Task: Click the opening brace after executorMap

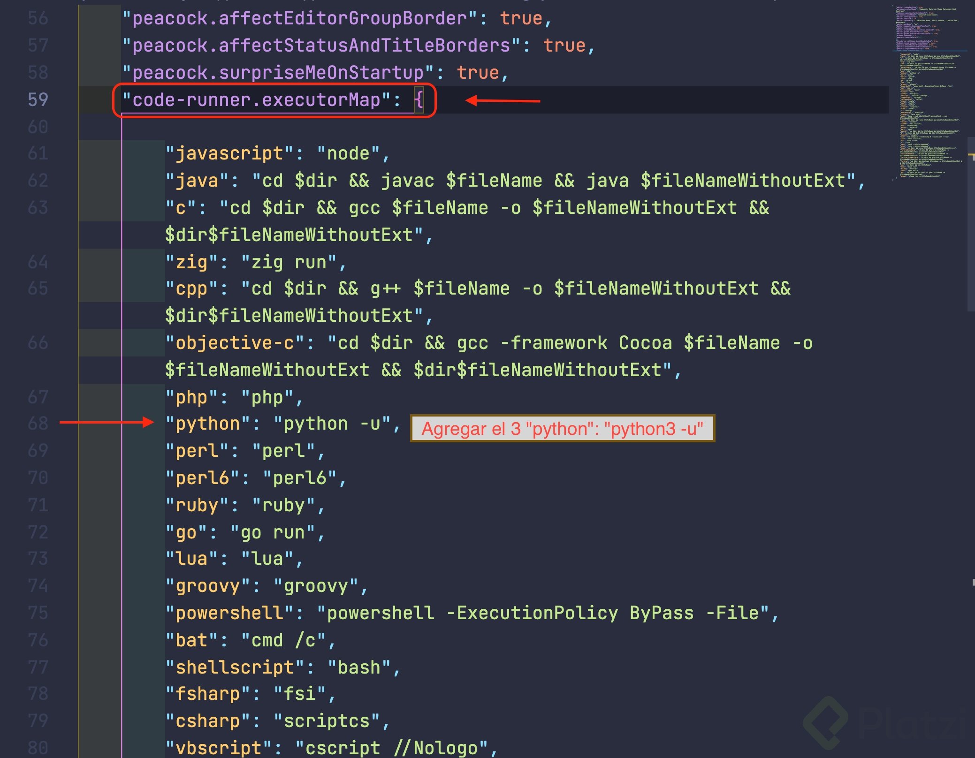Action: [x=419, y=99]
